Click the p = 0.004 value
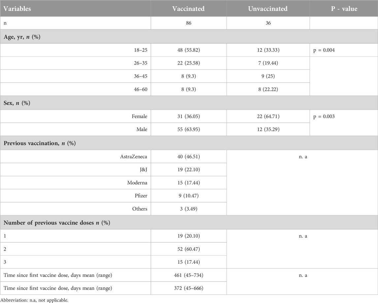378x303 pixels. (x=324, y=50)
